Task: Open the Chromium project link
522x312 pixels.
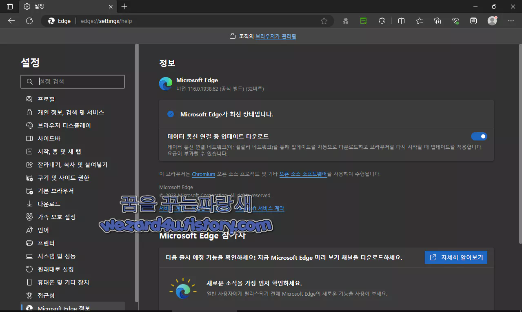Action: 203,174
